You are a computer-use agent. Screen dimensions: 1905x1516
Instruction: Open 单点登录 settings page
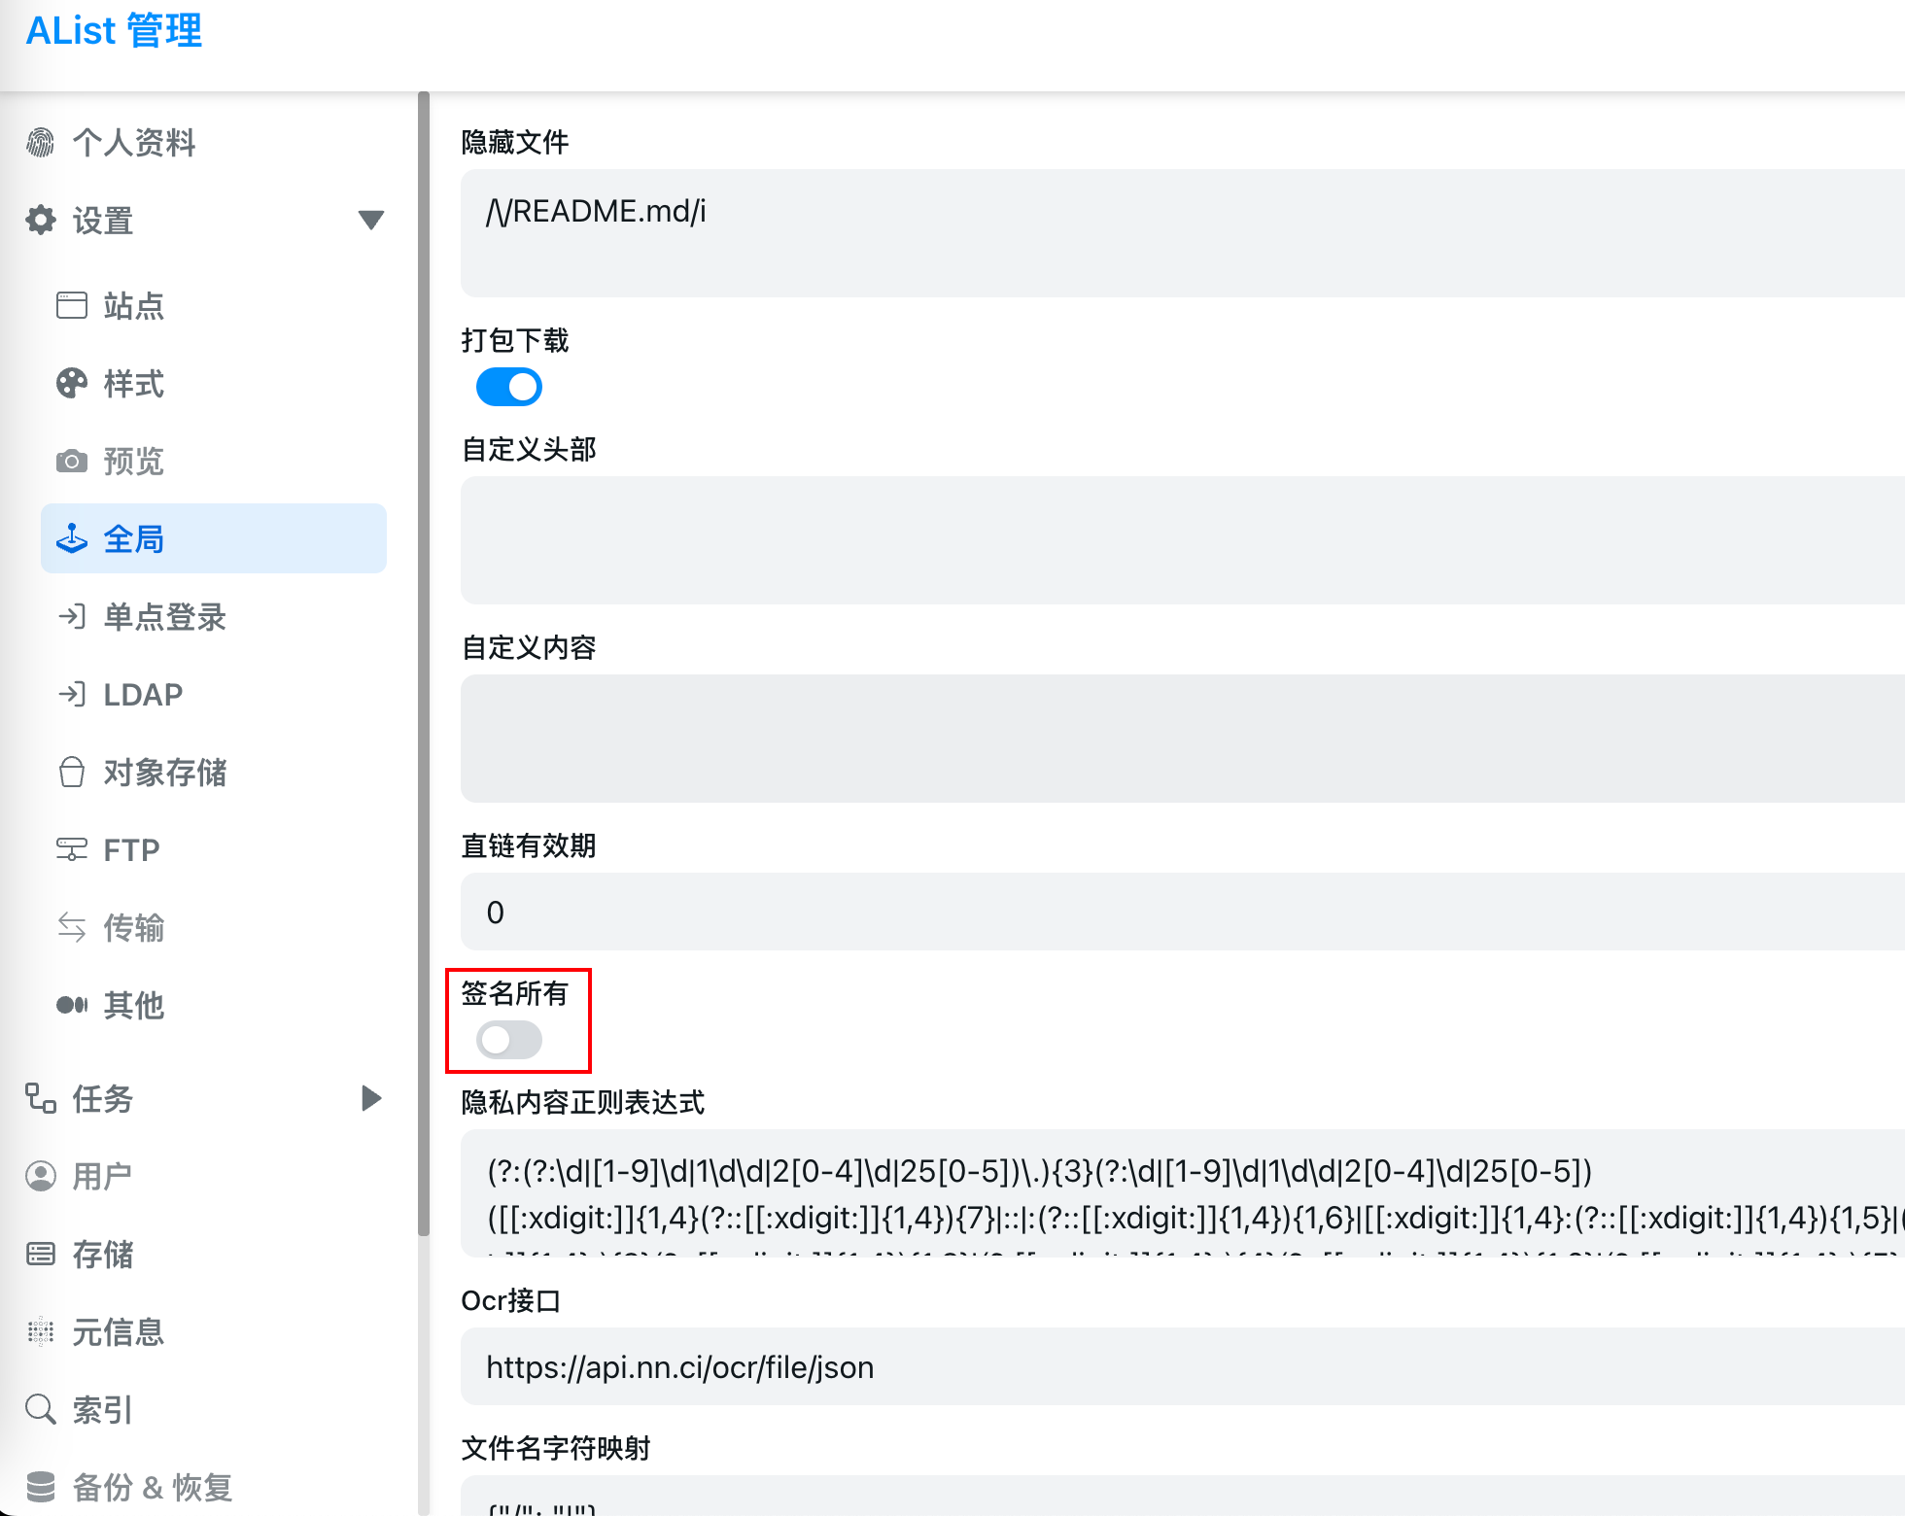coord(214,617)
